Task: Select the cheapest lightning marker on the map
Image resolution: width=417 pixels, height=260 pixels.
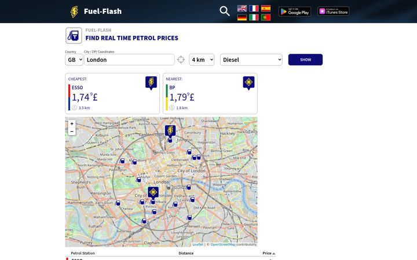Action: point(170,131)
